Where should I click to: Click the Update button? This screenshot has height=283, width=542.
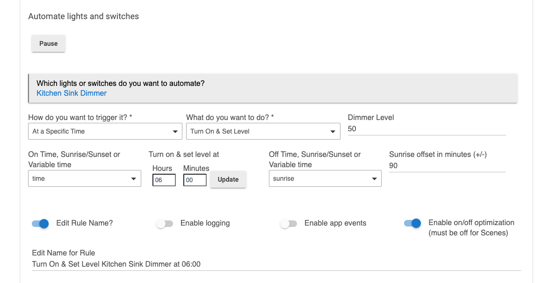point(228,179)
